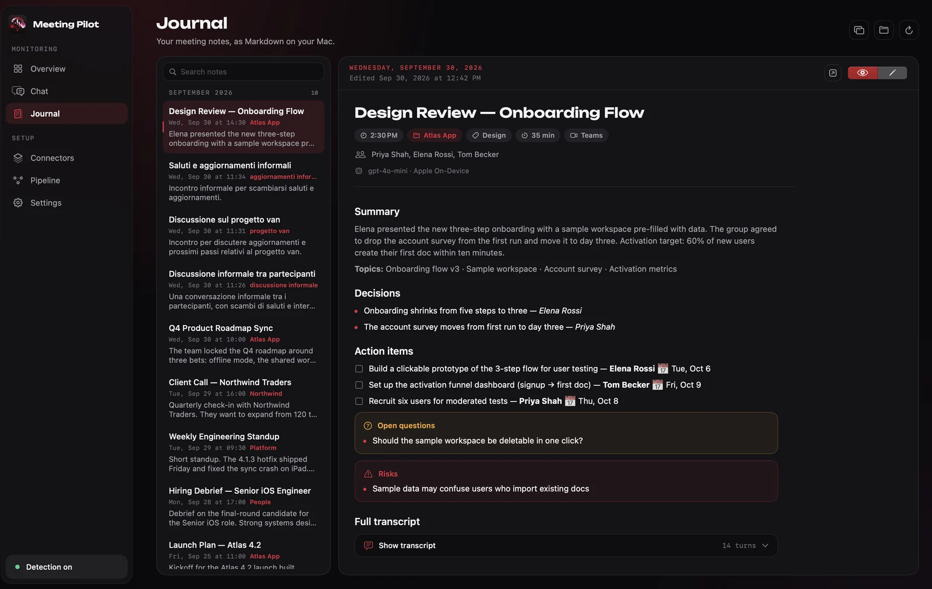Open the Pipeline setup page

(66, 181)
